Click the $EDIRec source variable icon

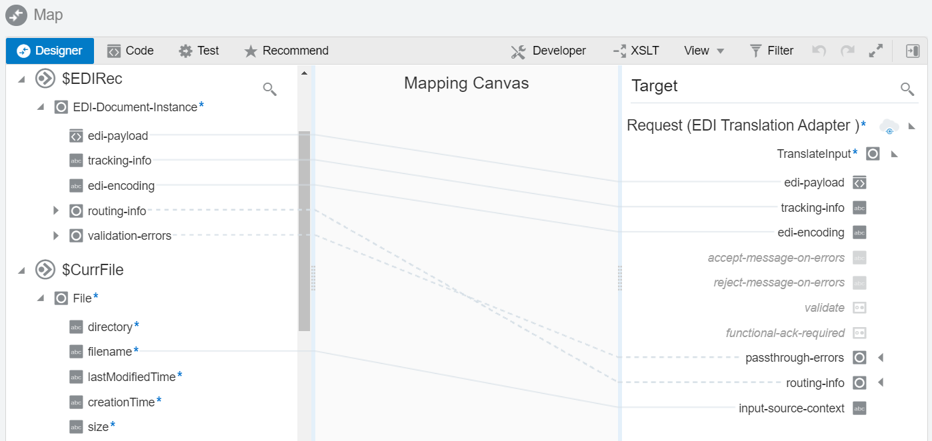pos(45,79)
